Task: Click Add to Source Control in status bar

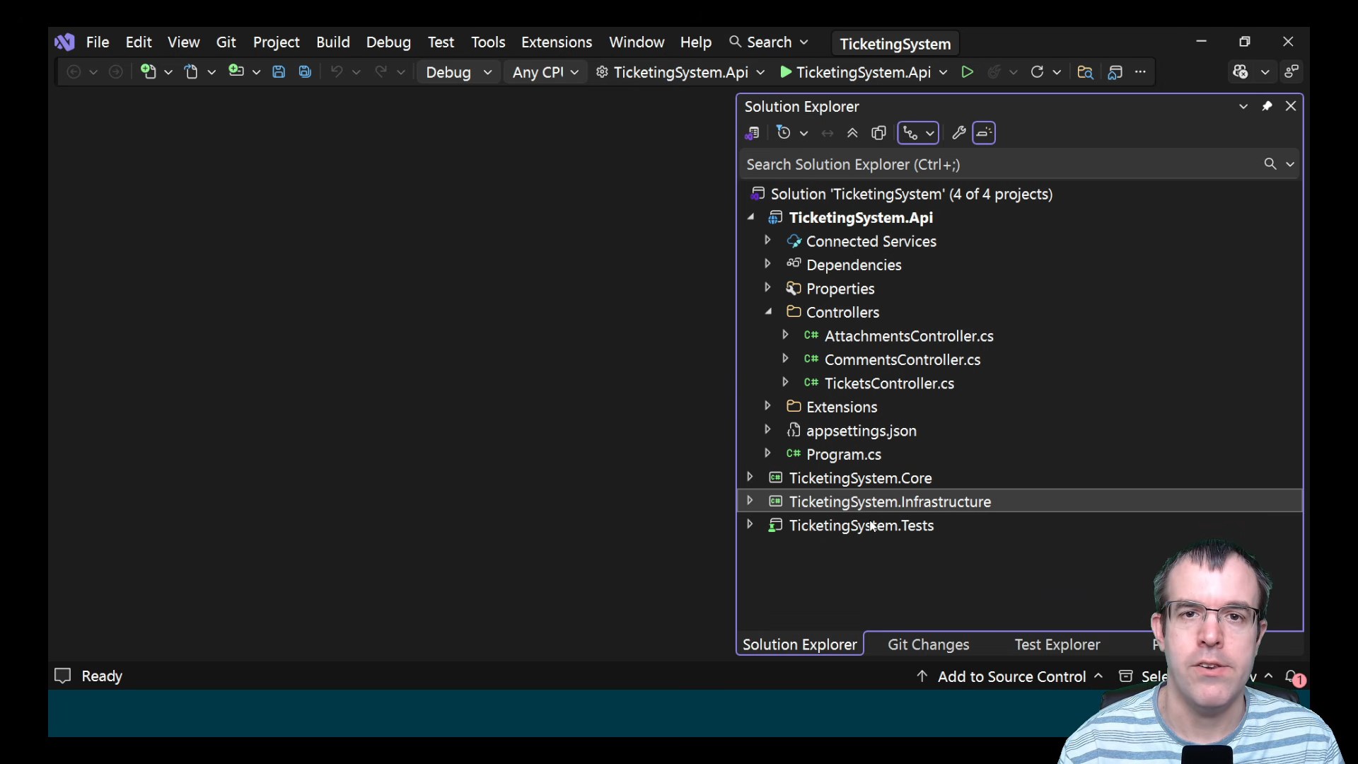Action: click(1010, 676)
